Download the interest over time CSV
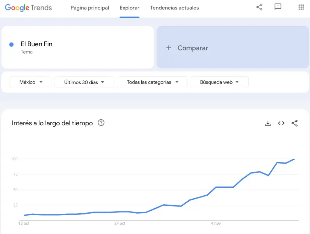The image size is (310, 234). click(268, 123)
